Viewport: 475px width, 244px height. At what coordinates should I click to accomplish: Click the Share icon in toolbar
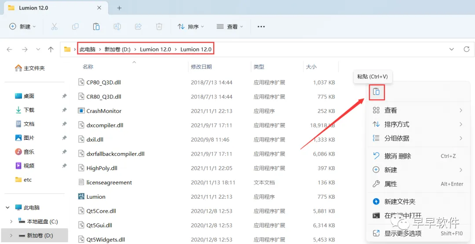pos(138,27)
